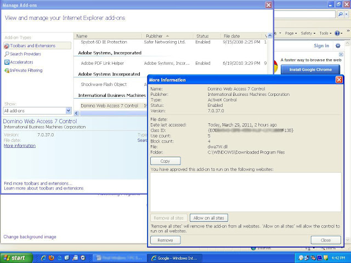This screenshot has width=351, height=263.
Task: Open the search provider dropdown arrow
Action: click(x=347, y=14)
